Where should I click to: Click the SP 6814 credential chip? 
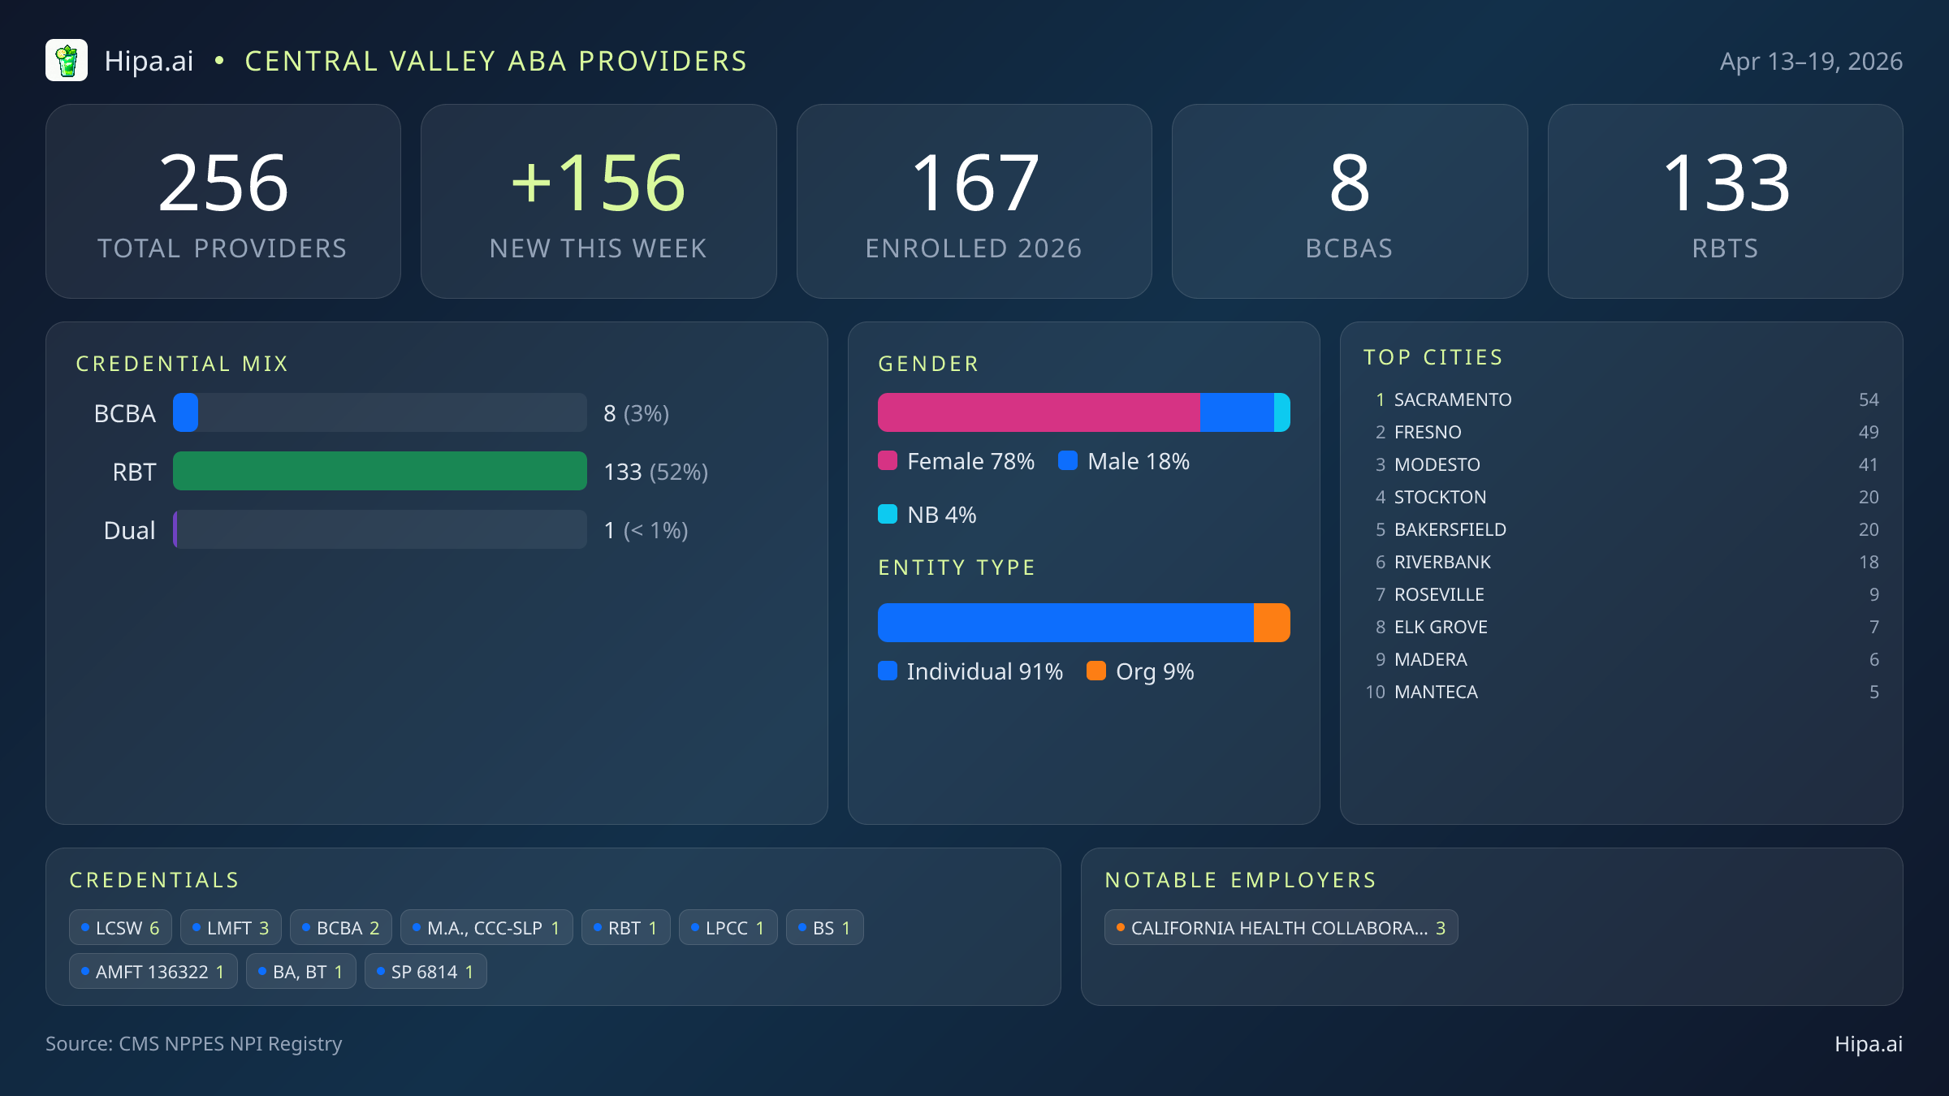click(x=426, y=972)
